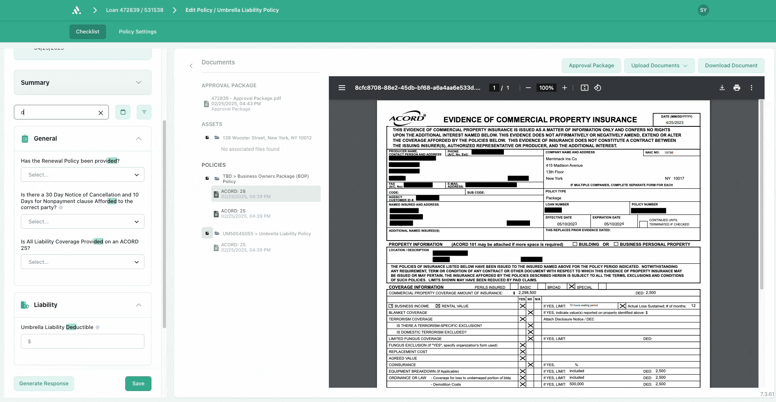The width and height of the screenshot is (776, 402).
Task: Clear the checklist search field
Action: [101, 113]
